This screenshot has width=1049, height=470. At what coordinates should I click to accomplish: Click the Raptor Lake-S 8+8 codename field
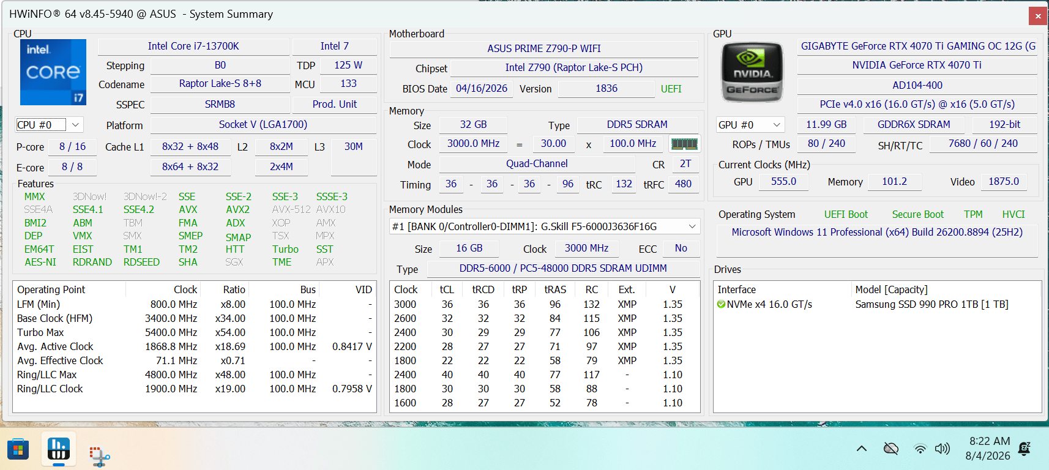[220, 84]
